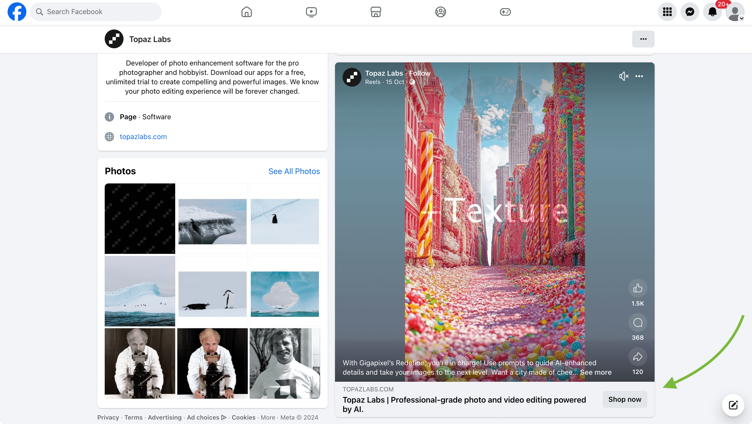This screenshot has height=424, width=752.
Task: Open more options on the Topaz Labs header
Action: pos(643,39)
